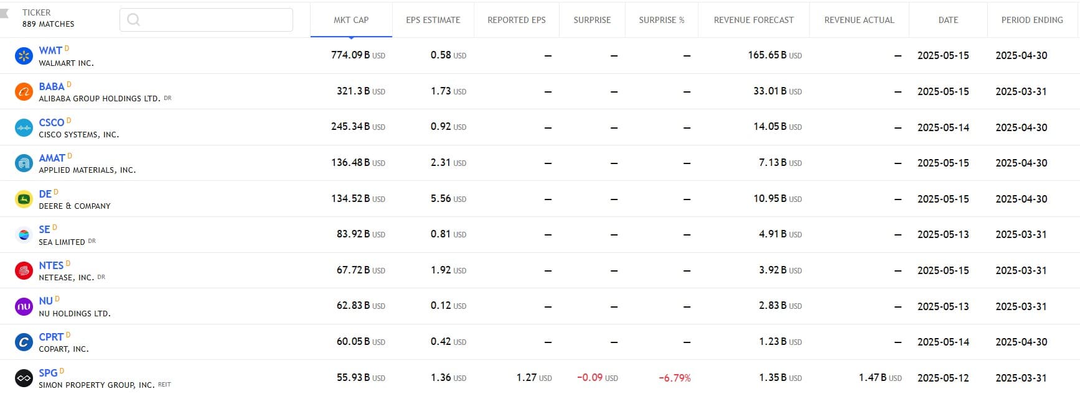Click the Alibaba logo icon
Image resolution: width=1080 pixels, height=394 pixels.
point(24,92)
